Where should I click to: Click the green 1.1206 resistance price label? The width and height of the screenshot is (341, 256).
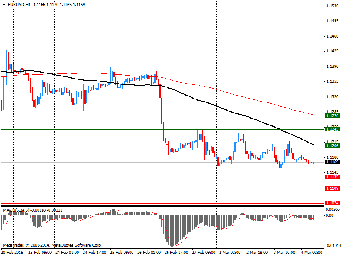(332, 146)
